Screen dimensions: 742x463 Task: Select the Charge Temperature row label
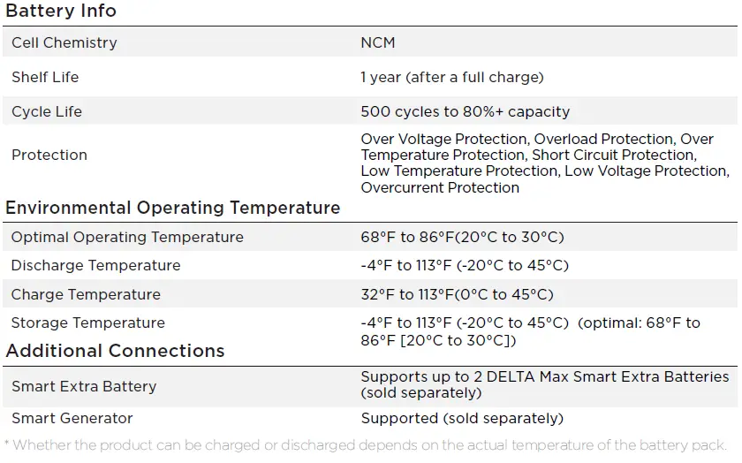(x=86, y=294)
